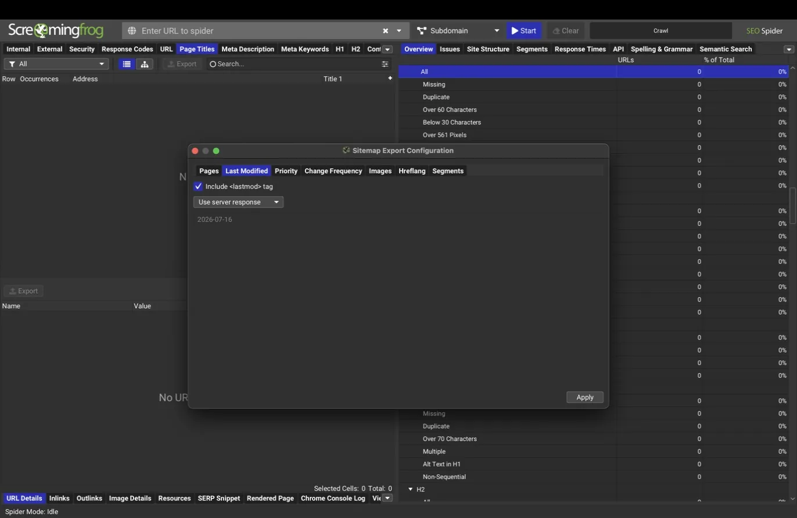
Task: Focus the Search input field
Action: [293, 64]
